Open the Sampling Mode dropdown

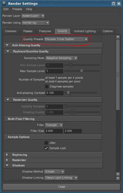tap(61, 58)
